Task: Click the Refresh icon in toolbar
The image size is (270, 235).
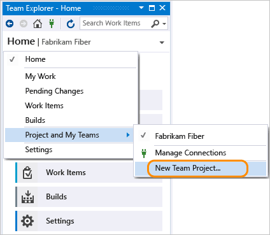Action: coord(71,24)
